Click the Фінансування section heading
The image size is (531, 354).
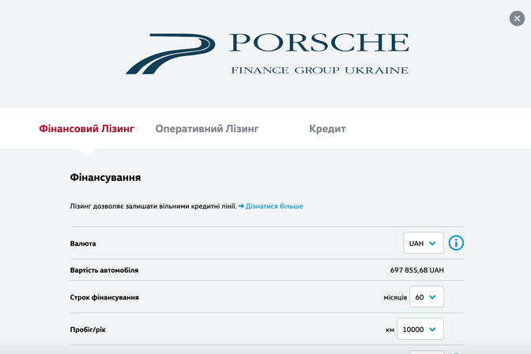(x=105, y=177)
